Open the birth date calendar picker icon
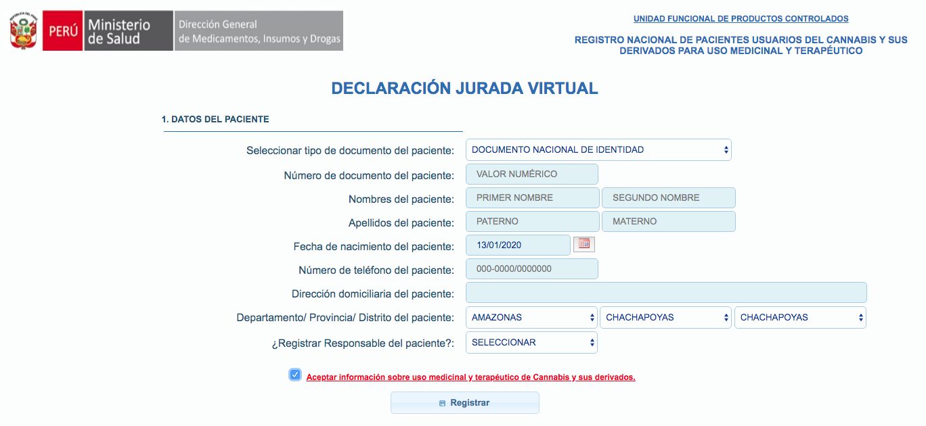 click(x=583, y=244)
